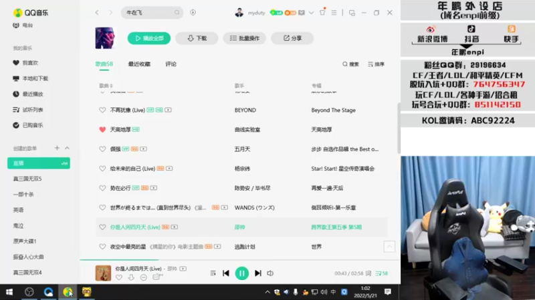535x300 pixels.
Task: Seek on the playback progress bar
Action: [x=240, y=260]
